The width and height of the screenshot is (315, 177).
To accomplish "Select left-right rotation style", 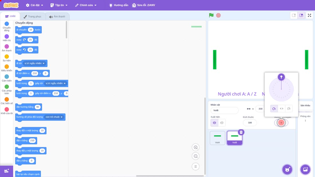I will coord(281,109).
